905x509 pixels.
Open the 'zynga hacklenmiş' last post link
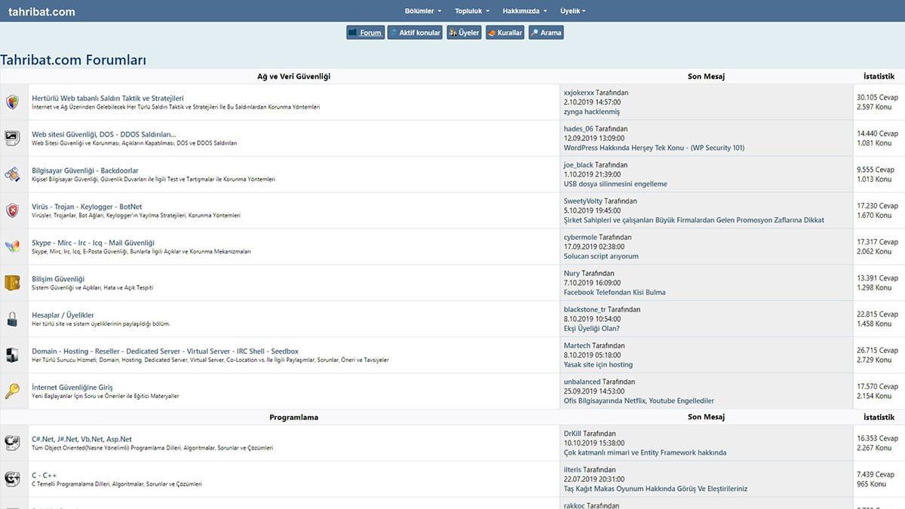tap(591, 112)
